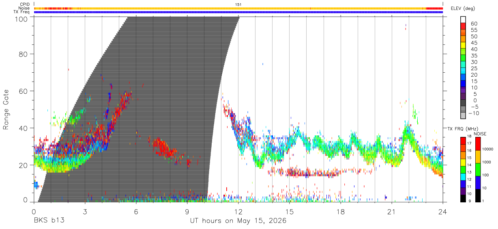Click the CPID value 151
Viewport: 498px width, 229px height.
[x=238, y=4]
